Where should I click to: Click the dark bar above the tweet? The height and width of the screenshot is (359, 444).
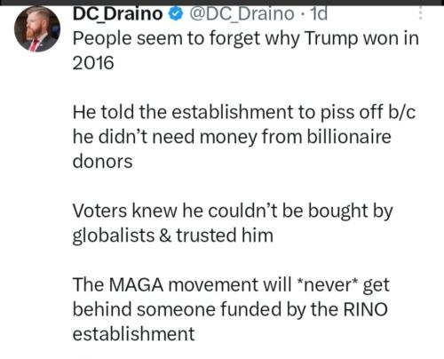coord(222,3)
